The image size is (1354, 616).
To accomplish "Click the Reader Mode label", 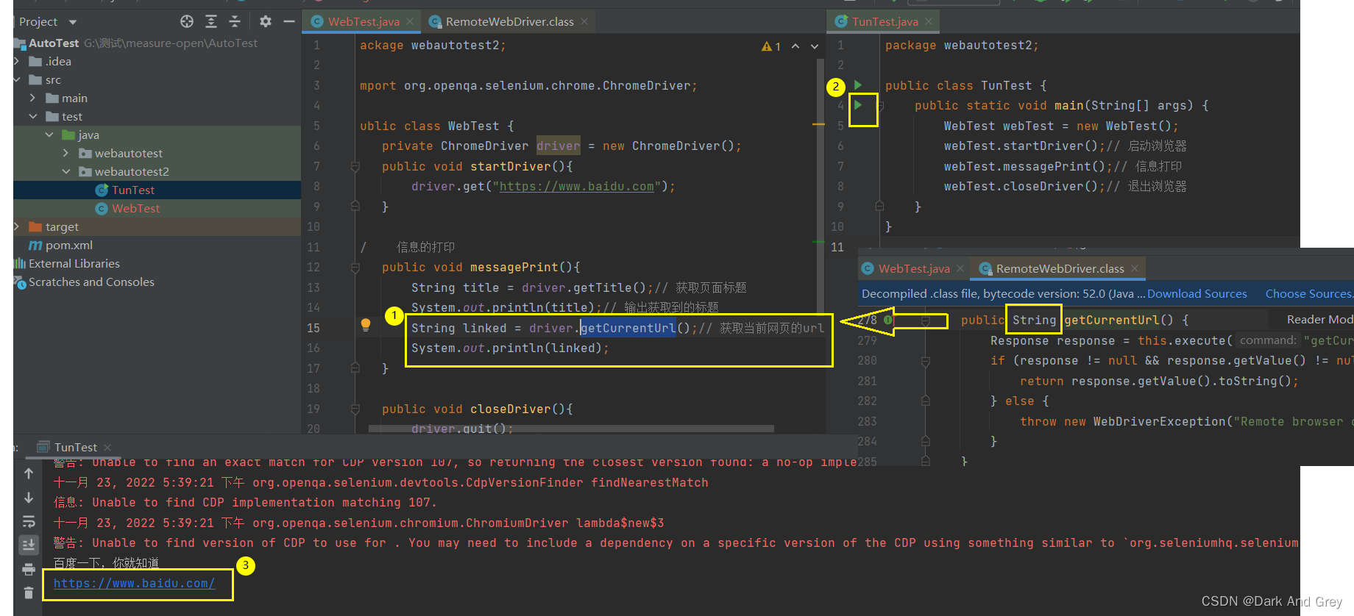I will [x=1319, y=320].
